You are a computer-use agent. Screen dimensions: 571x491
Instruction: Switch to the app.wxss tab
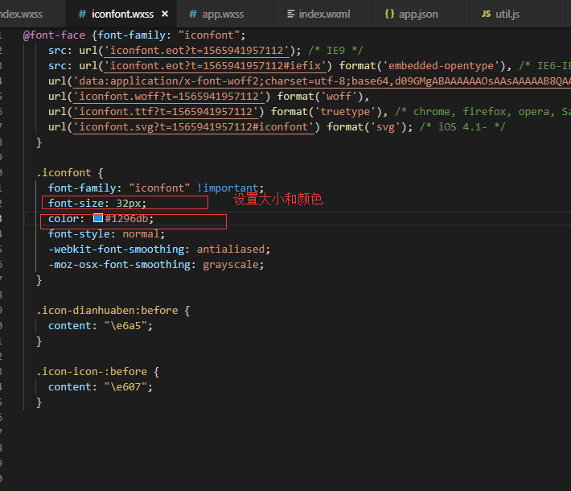pyautogui.click(x=222, y=14)
